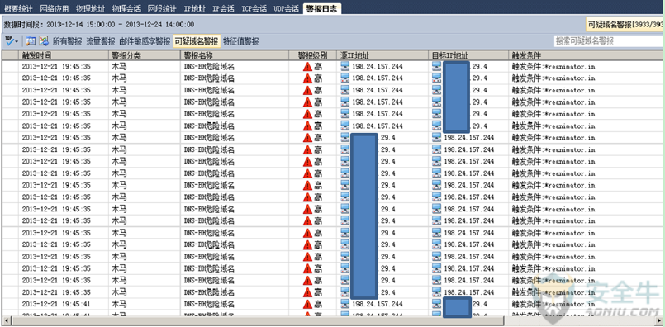Screen dimensions: 665x327
Task: Click the high-level warning icon in first row
Action: [x=307, y=67]
